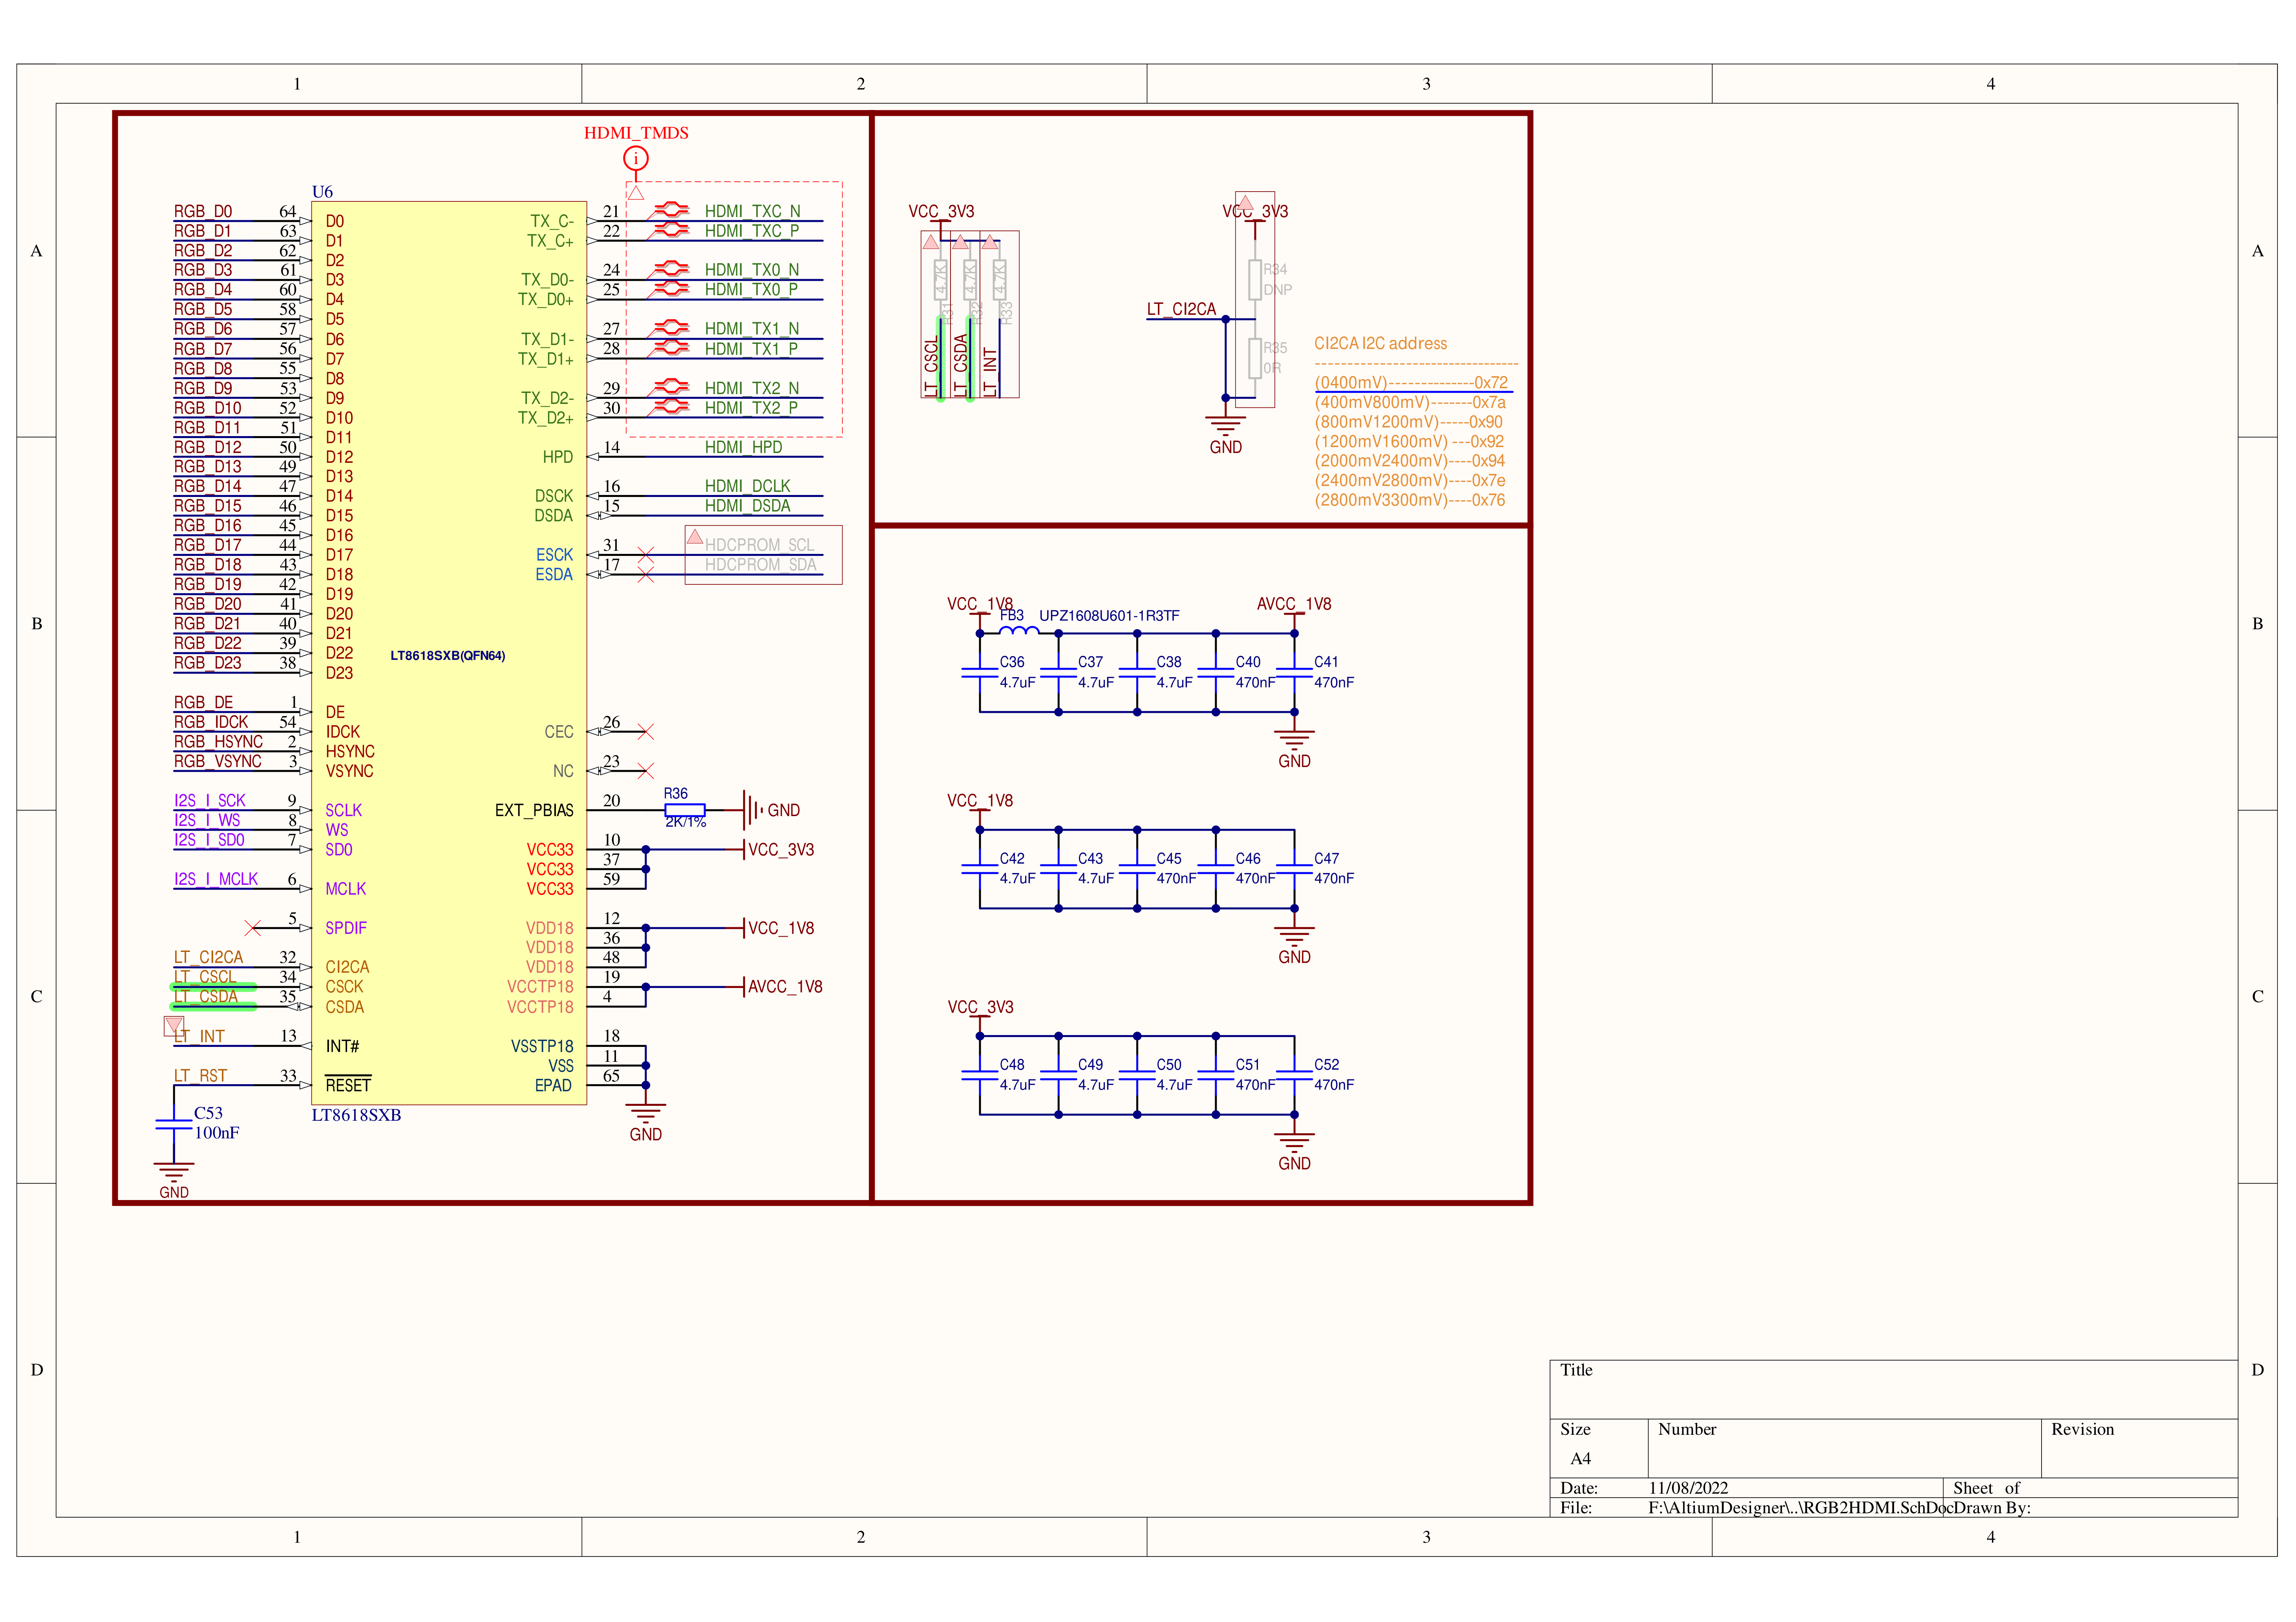
Task: Click the LT8618SXB(QFN64) text inside the chip
Action: coord(448,656)
